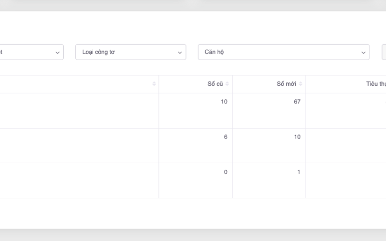Open the Loại công tơ dropdown
386x241 pixels.
pyautogui.click(x=130, y=52)
